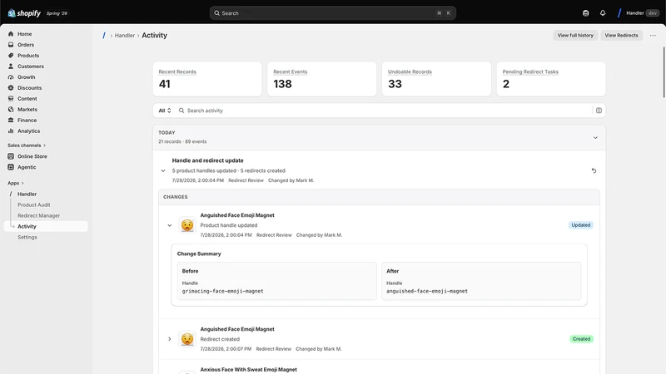Collapse Handle and redirect update record
Screen dimensions: 666x374
coord(163,171)
